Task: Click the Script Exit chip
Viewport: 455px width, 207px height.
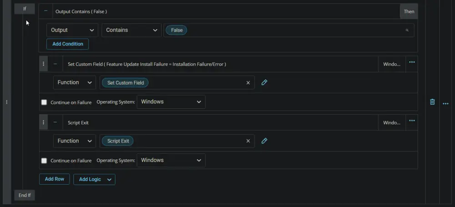Action: pos(118,141)
